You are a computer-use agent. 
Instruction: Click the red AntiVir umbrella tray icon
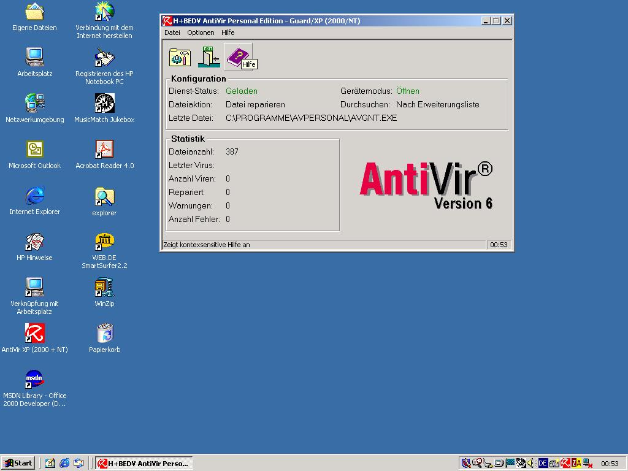coord(565,464)
